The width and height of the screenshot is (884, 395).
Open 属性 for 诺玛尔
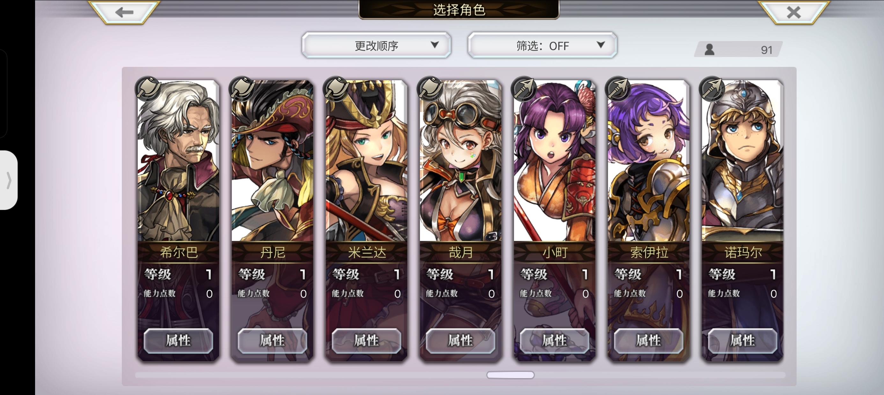click(743, 341)
